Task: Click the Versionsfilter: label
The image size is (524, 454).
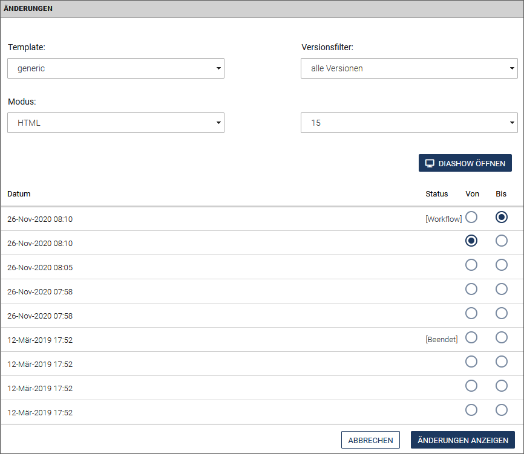Action: 327,47
